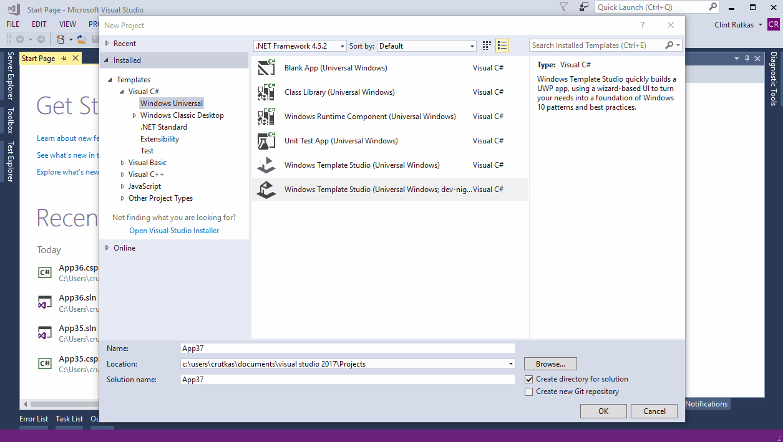
Task: Click the Navigate Forward toolbar arrow
Action: coord(41,39)
